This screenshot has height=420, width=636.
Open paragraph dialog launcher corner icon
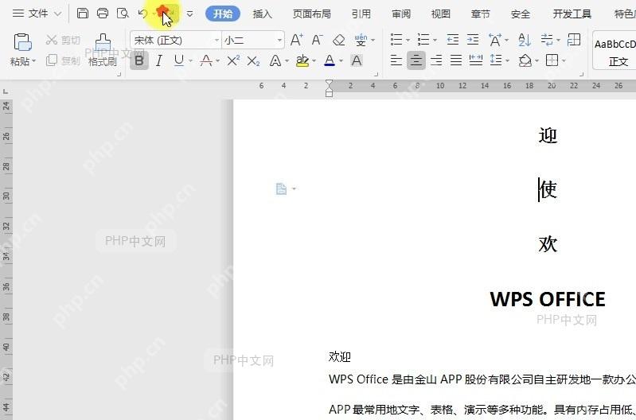pos(581,74)
